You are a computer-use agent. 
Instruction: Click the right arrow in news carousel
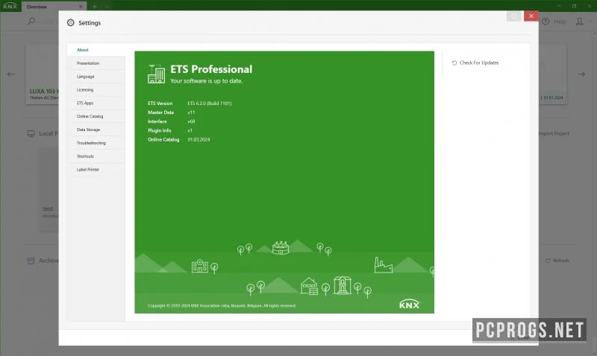click(x=581, y=74)
